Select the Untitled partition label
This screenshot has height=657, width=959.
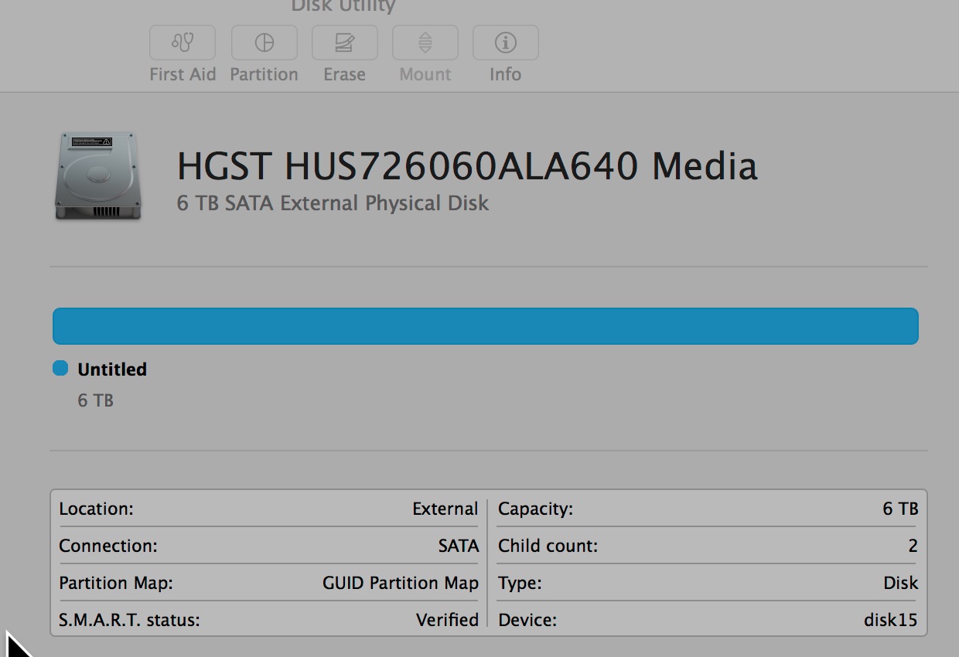pyautogui.click(x=112, y=369)
